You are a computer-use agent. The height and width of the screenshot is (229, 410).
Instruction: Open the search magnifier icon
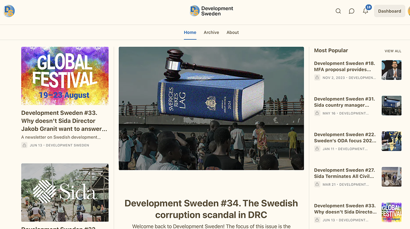click(x=338, y=11)
